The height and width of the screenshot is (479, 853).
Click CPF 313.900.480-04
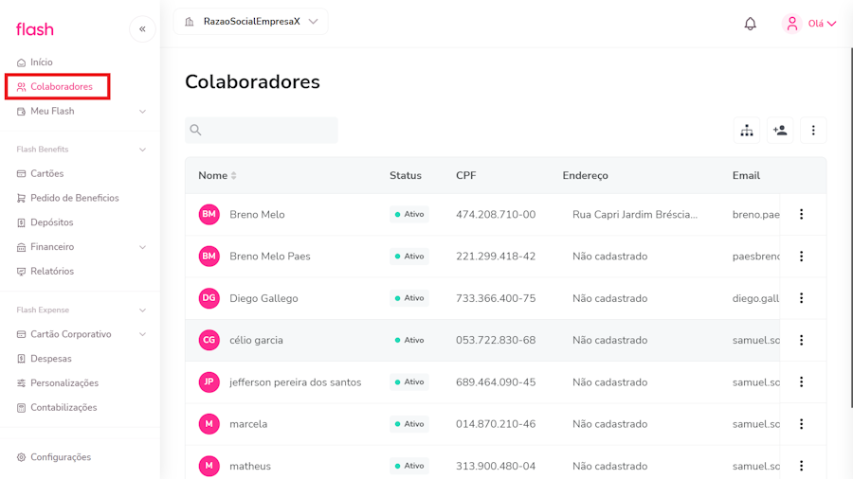(496, 466)
